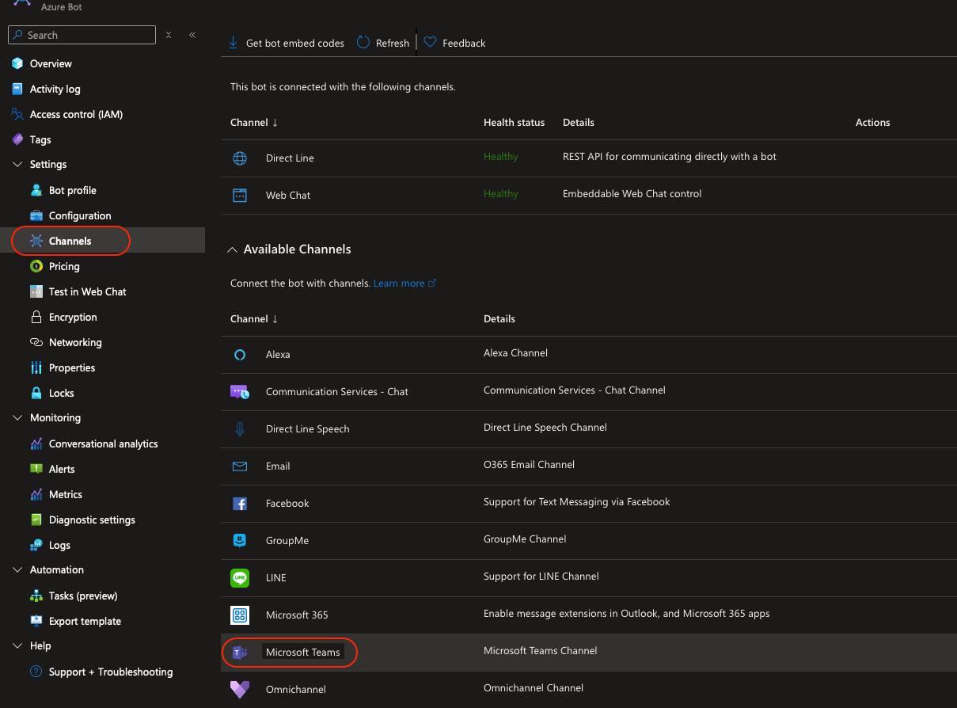The width and height of the screenshot is (957, 708).
Task: Refresh the channels list
Action: 383,43
